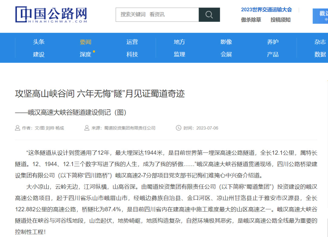The image size is (328, 237).
Task: Click the magnifying glass search button
Action: 209,15
